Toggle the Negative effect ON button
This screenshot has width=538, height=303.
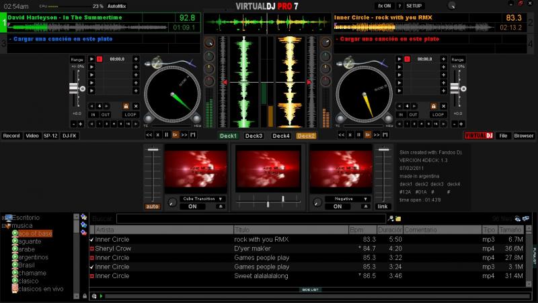338,207
